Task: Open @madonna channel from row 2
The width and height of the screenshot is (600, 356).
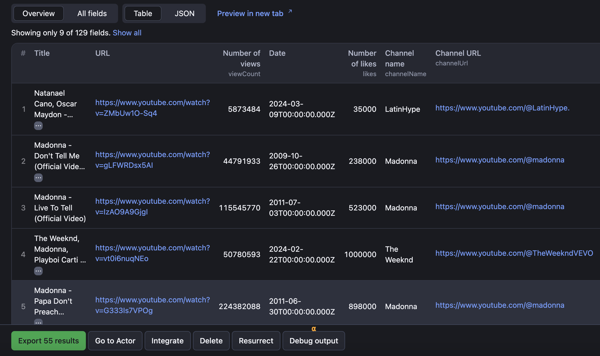Action: 500,160
